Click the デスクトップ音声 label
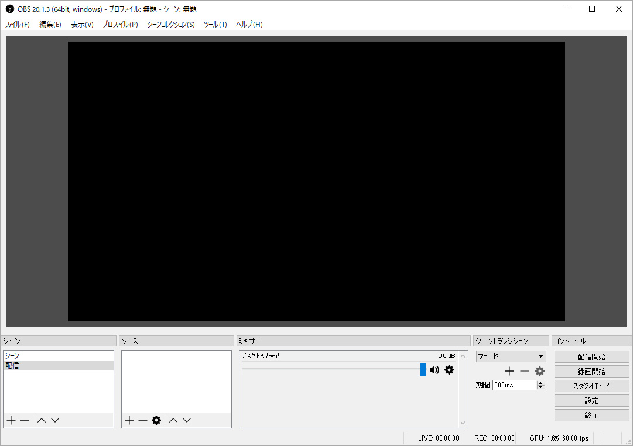The image size is (633, 446). pos(261,356)
